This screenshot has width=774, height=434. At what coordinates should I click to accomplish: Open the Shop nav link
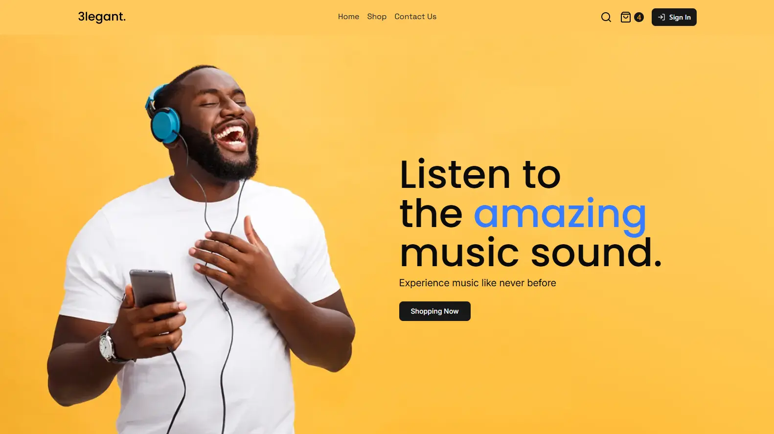point(377,17)
